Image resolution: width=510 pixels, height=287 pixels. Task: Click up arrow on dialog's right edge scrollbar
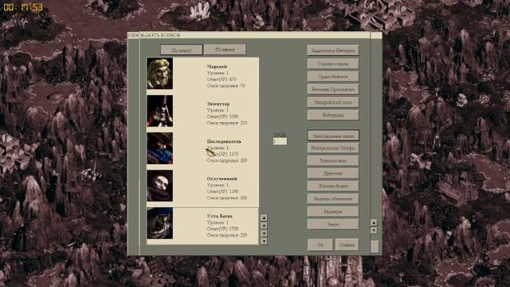374,222
